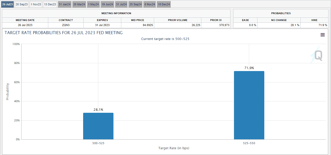Go to the 18 Dec24 tab
Viewport: 331px width, 155px height.
(x=164, y=4)
